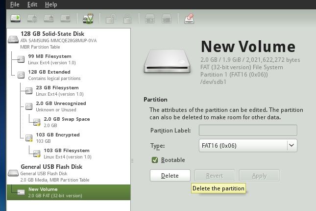Click the 99 MB Filesystem partition icon
This screenshot has width=316, height=211.
point(21,59)
